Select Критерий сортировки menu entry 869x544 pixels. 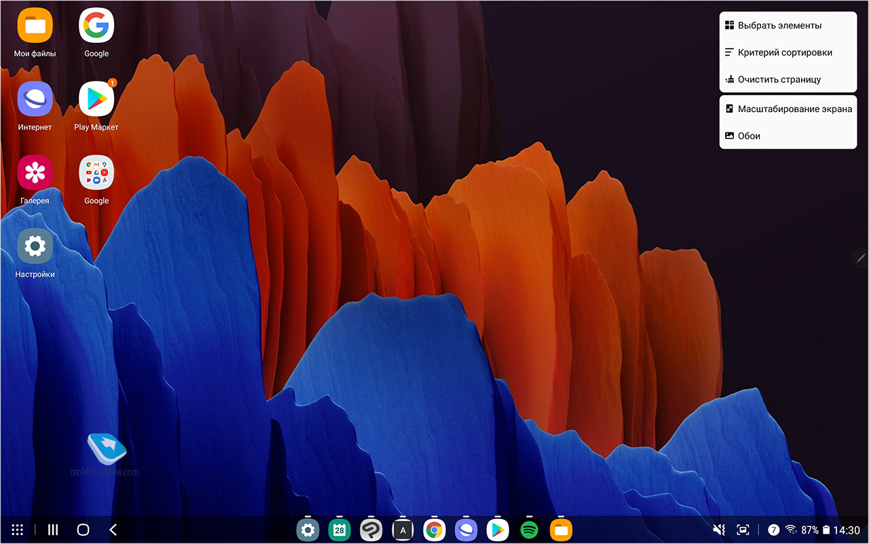point(788,52)
